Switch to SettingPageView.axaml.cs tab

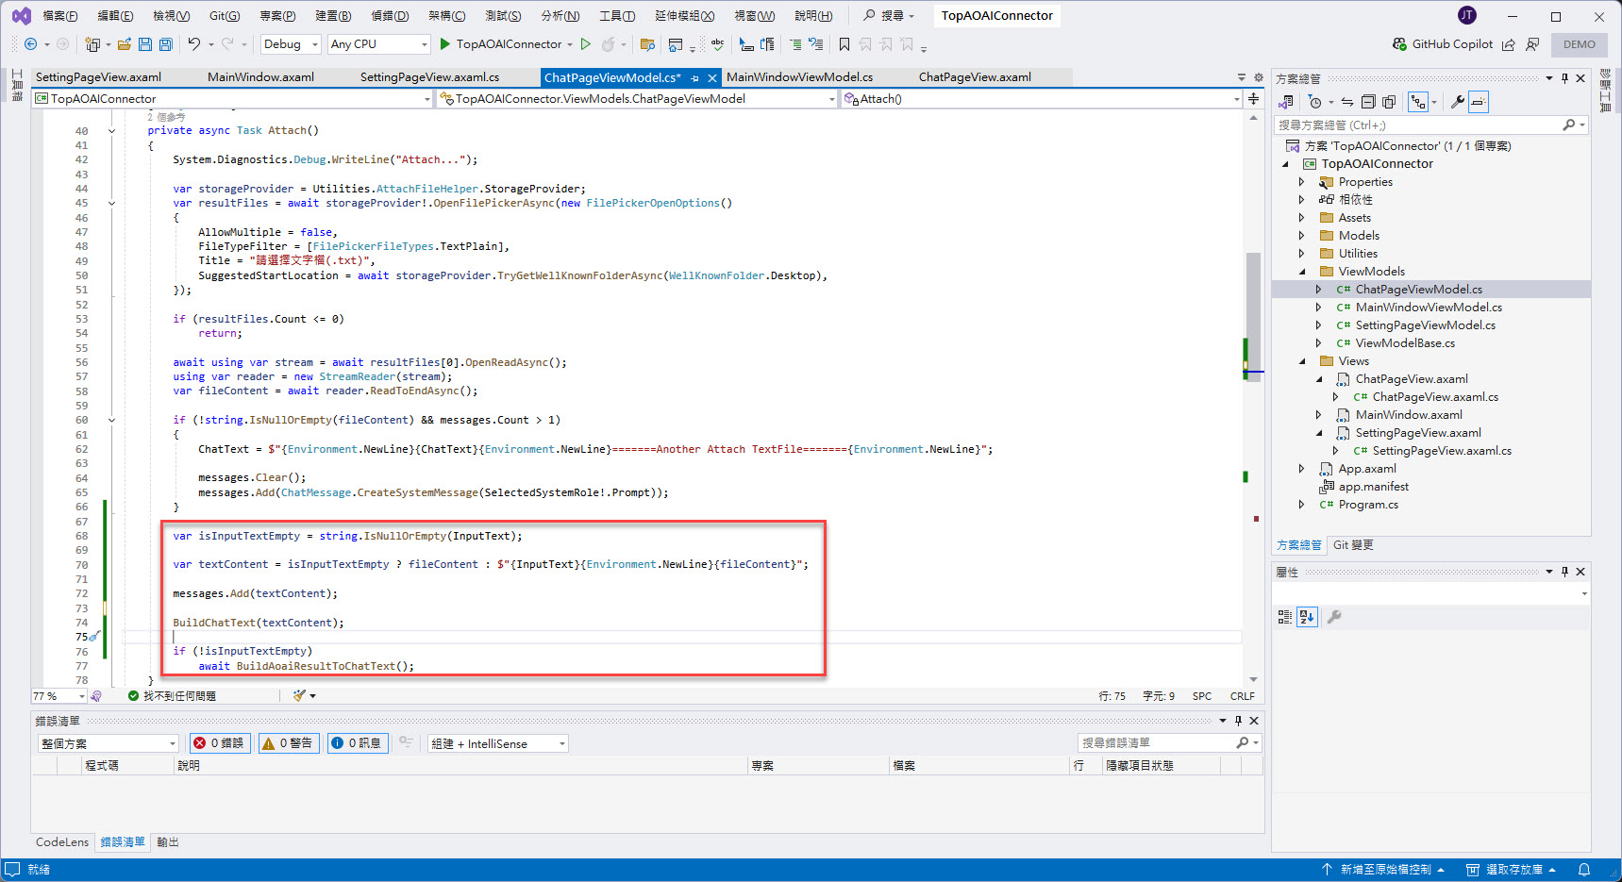coord(429,77)
